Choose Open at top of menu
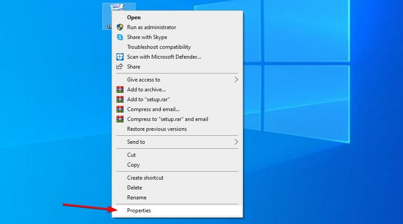403x224 pixels. pos(134,17)
